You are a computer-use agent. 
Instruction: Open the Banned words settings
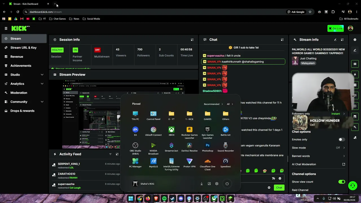(318, 156)
